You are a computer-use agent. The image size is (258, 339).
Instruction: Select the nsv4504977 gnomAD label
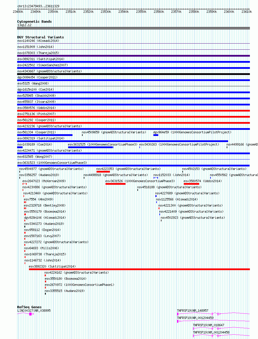[51, 169]
